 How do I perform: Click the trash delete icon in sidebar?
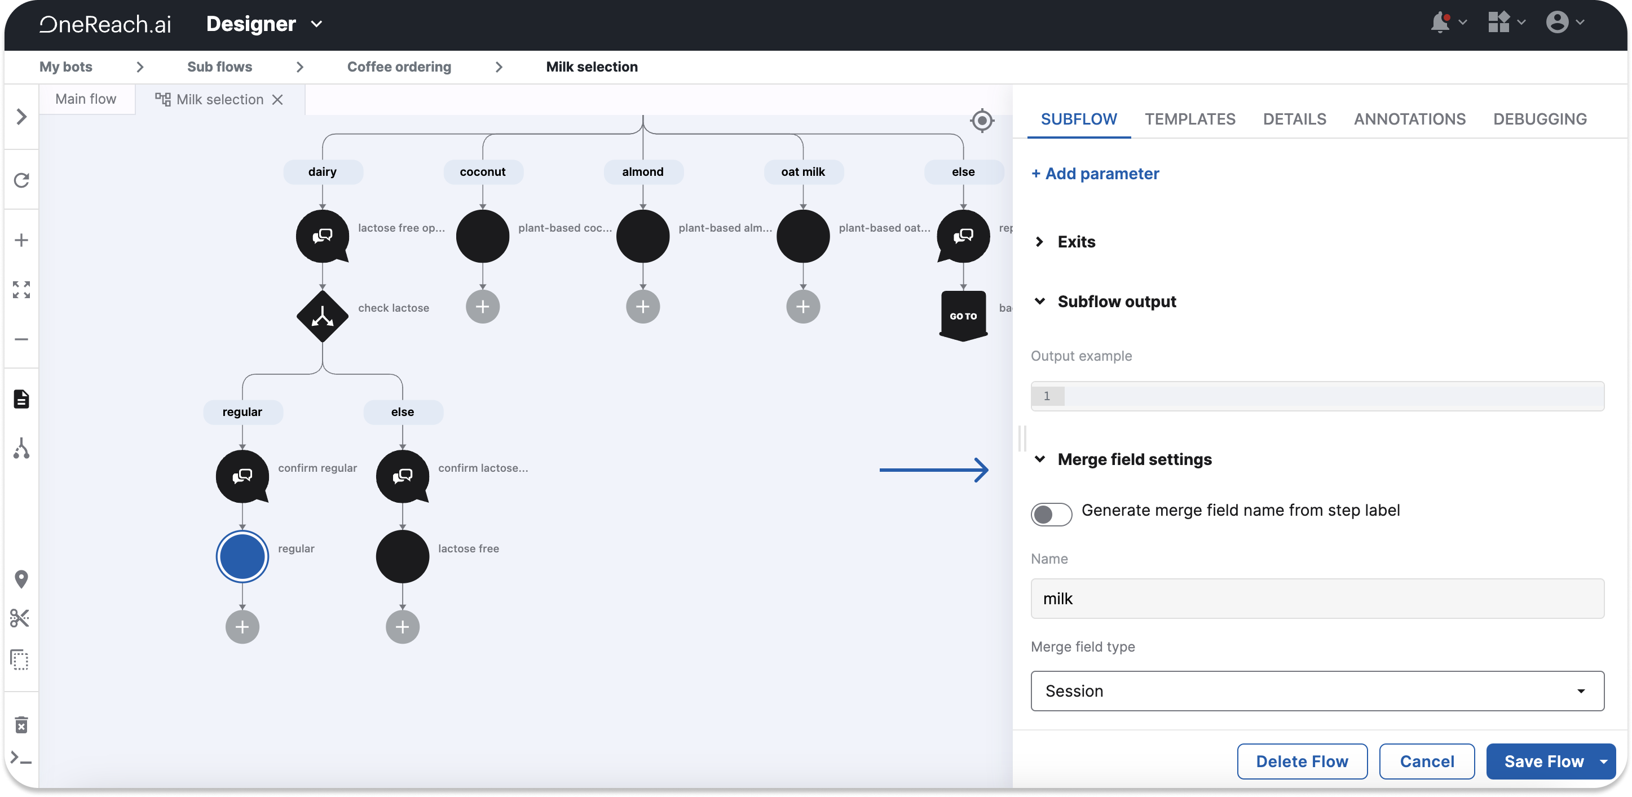point(21,725)
